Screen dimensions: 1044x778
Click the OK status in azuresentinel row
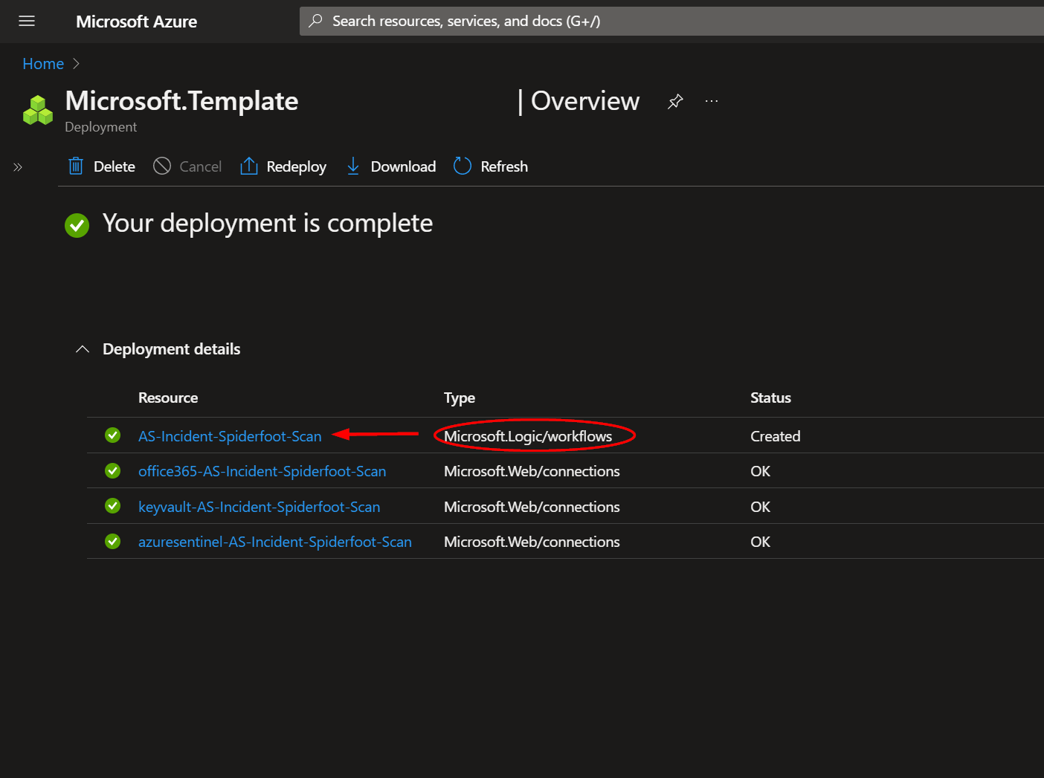click(x=760, y=542)
